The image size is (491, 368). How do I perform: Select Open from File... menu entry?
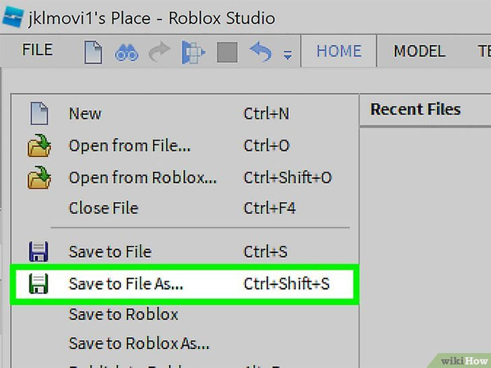point(129,146)
